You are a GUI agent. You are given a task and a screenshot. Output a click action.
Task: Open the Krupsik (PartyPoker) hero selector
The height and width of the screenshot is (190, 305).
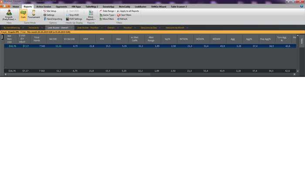tap(9, 15)
